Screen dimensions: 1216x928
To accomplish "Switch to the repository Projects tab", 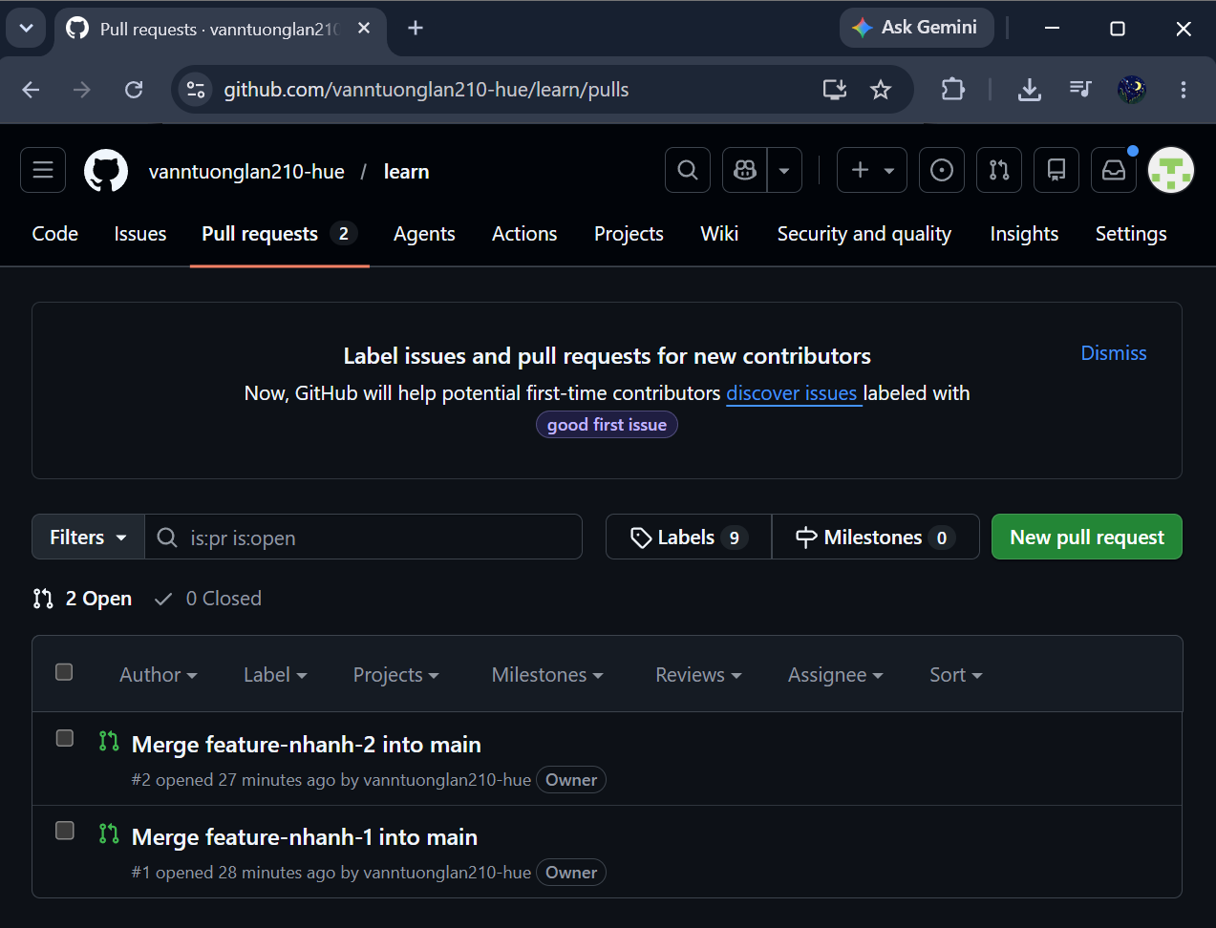I will coord(629,234).
